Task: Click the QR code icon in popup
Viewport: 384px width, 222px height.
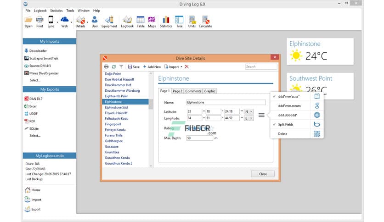Action: [x=316, y=133]
